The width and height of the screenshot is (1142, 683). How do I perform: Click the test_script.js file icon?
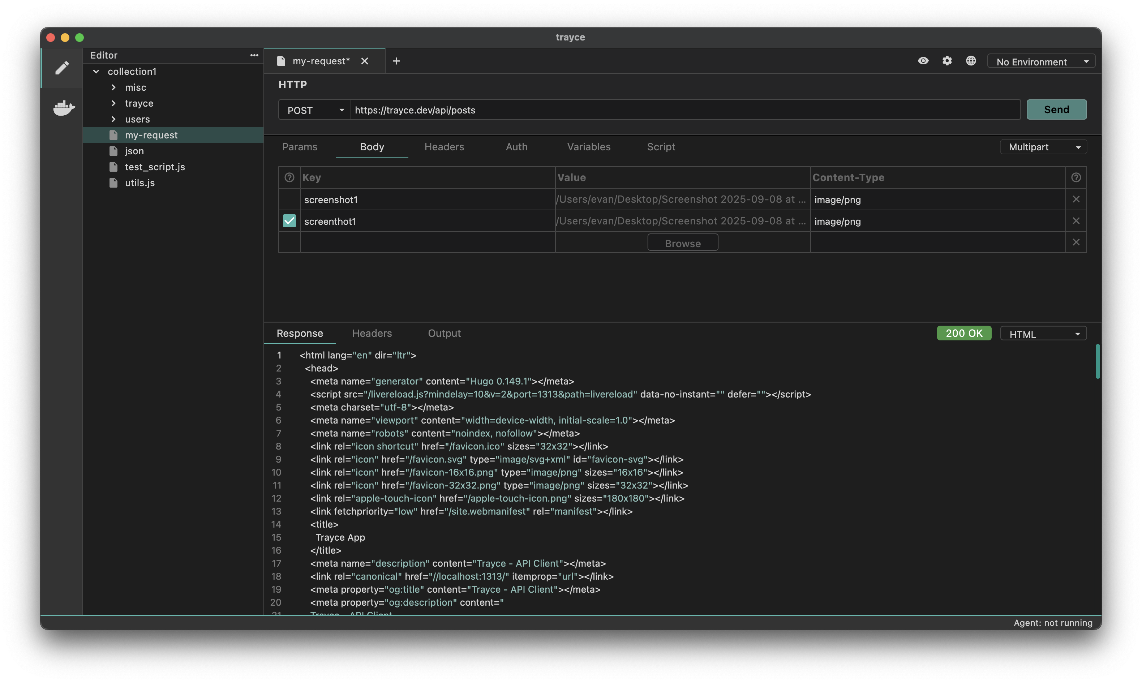click(113, 167)
